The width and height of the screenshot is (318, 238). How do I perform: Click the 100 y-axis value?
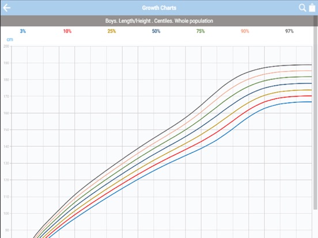click(x=6, y=213)
